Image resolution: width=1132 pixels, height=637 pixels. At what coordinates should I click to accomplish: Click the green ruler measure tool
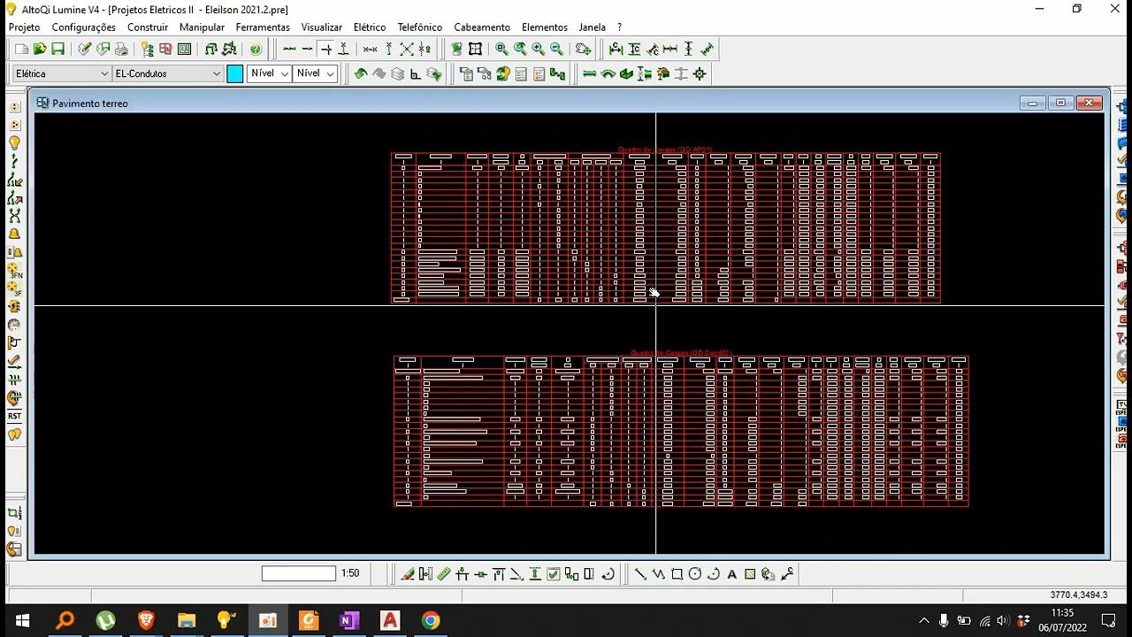[444, 573]
